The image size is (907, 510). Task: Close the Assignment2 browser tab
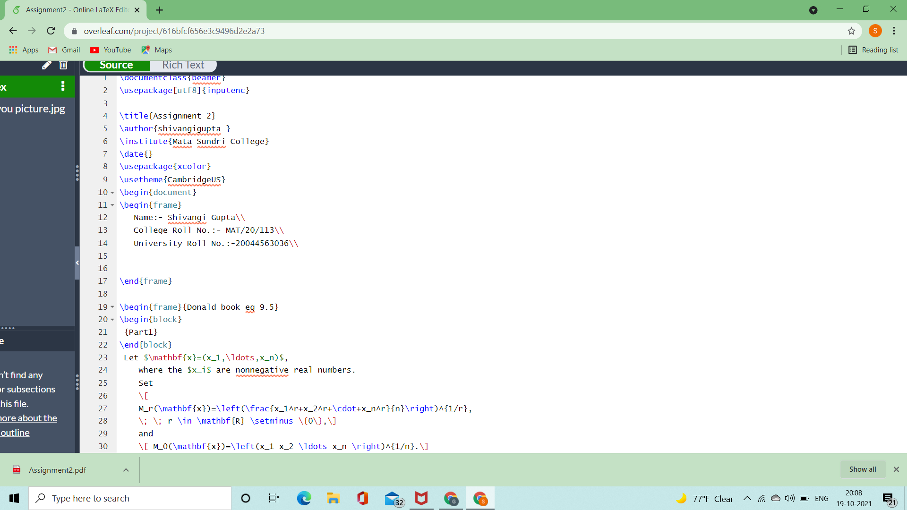point(137,10)
